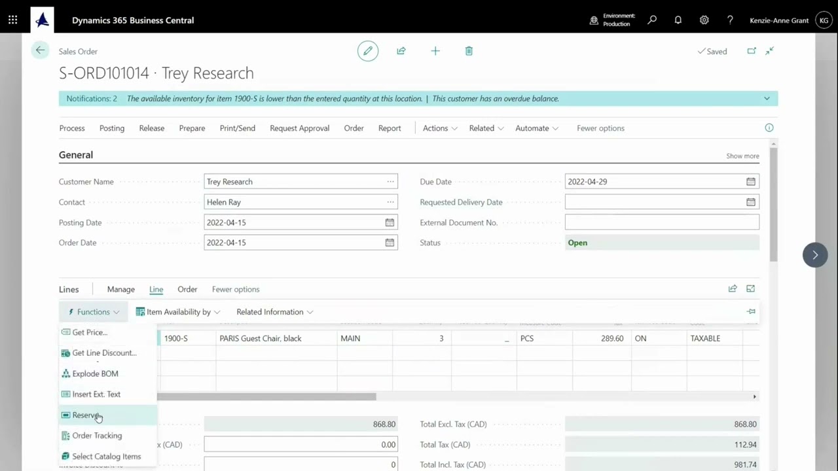
Task: Click Fewer options in top action bar
Action: (600, 128)
